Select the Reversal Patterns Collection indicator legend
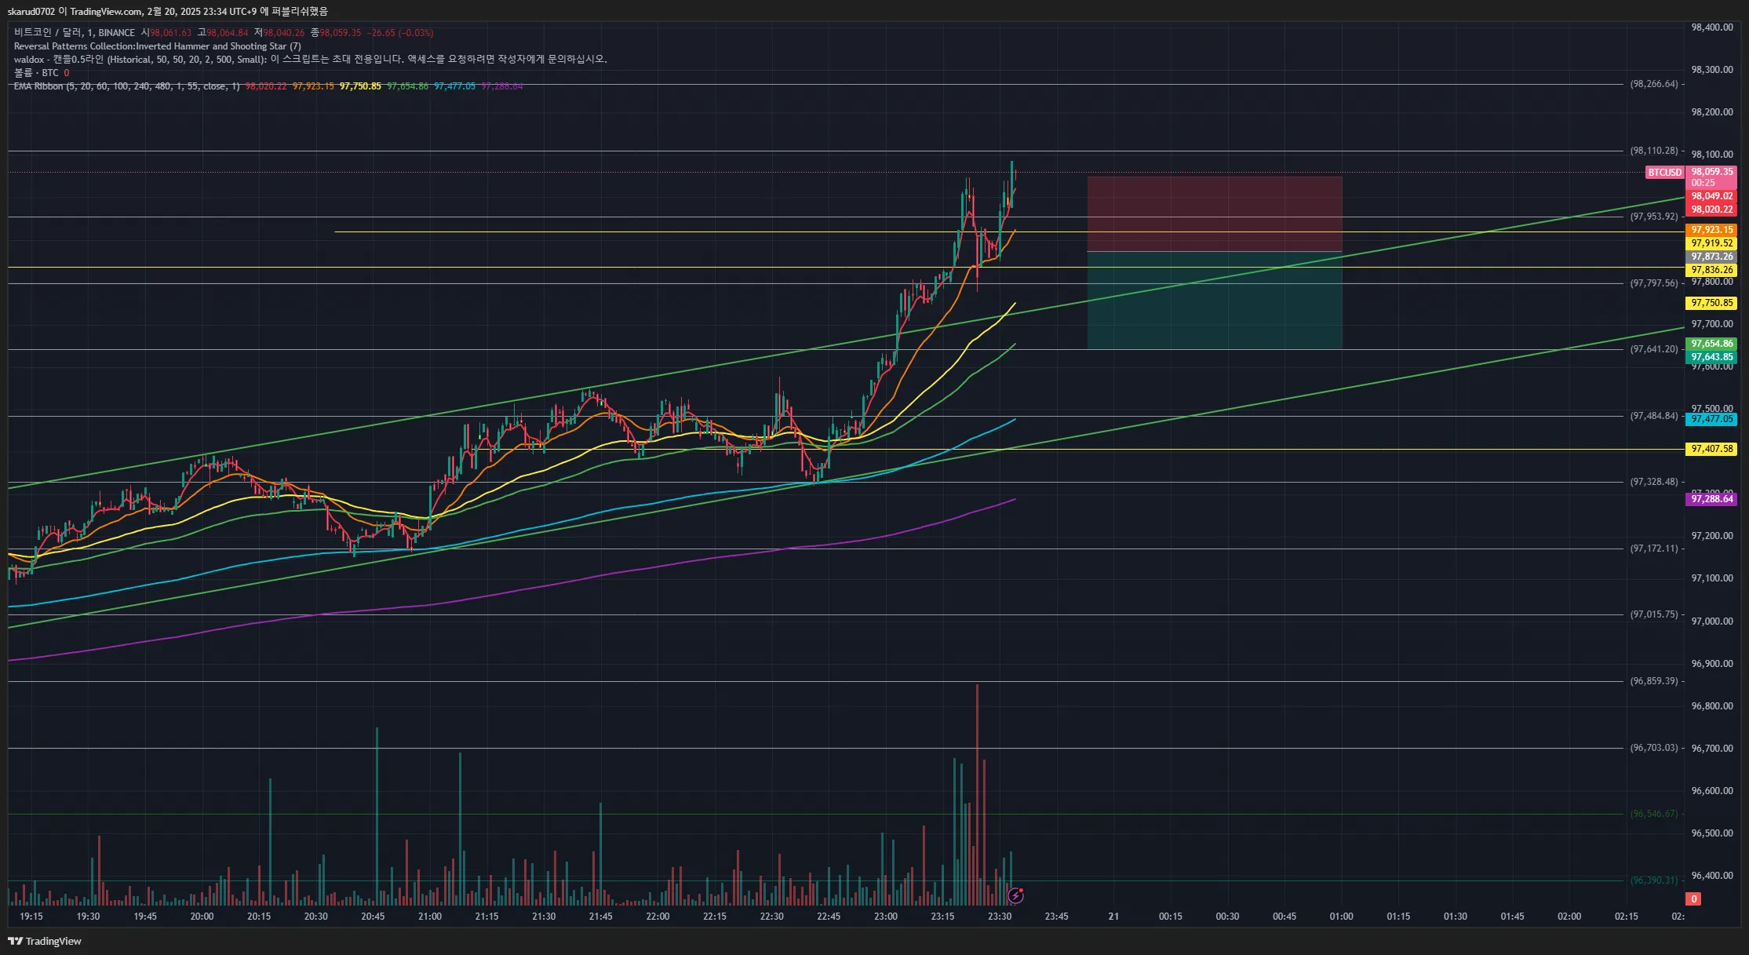1749x955 pixels. tap(157, 46)
